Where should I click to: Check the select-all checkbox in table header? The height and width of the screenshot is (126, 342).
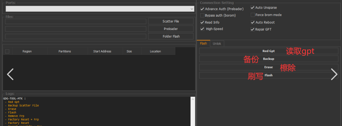point(7,51)
